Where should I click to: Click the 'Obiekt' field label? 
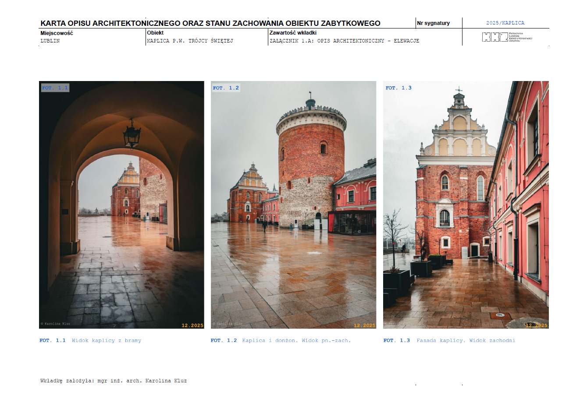click(155, 33)
